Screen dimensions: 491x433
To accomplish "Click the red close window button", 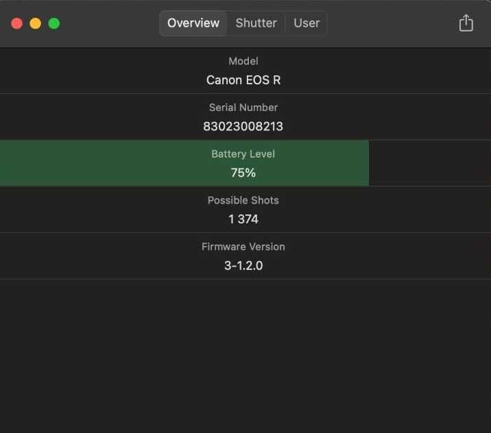I will [x=17, y=23].
